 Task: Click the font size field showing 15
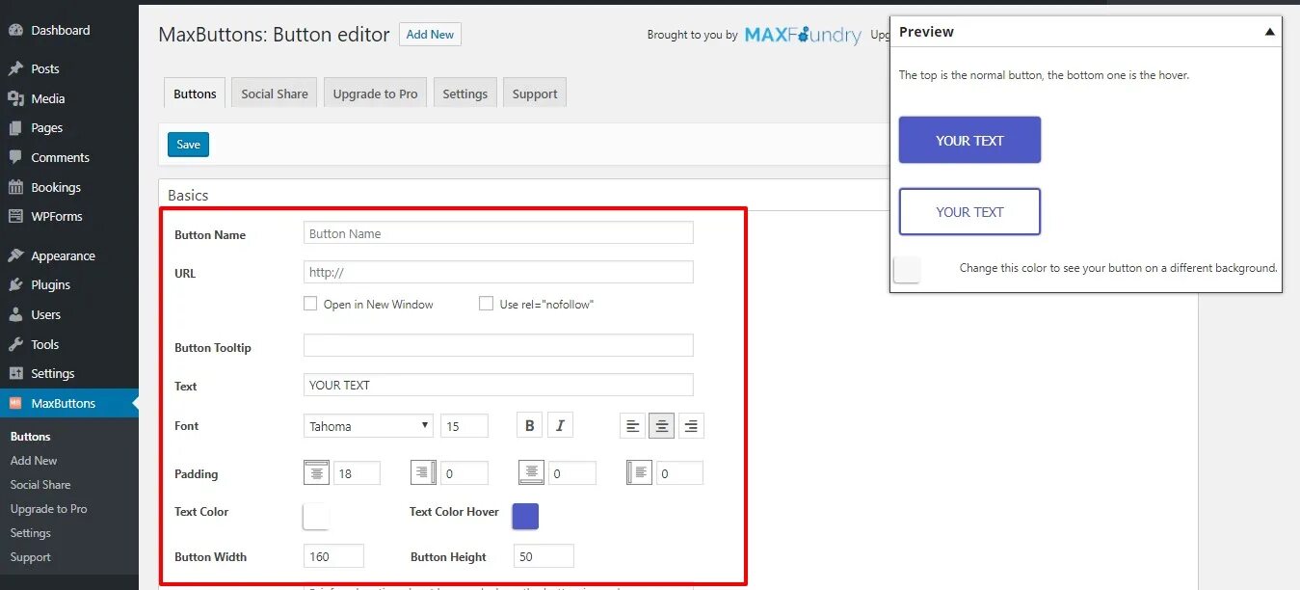464,425
